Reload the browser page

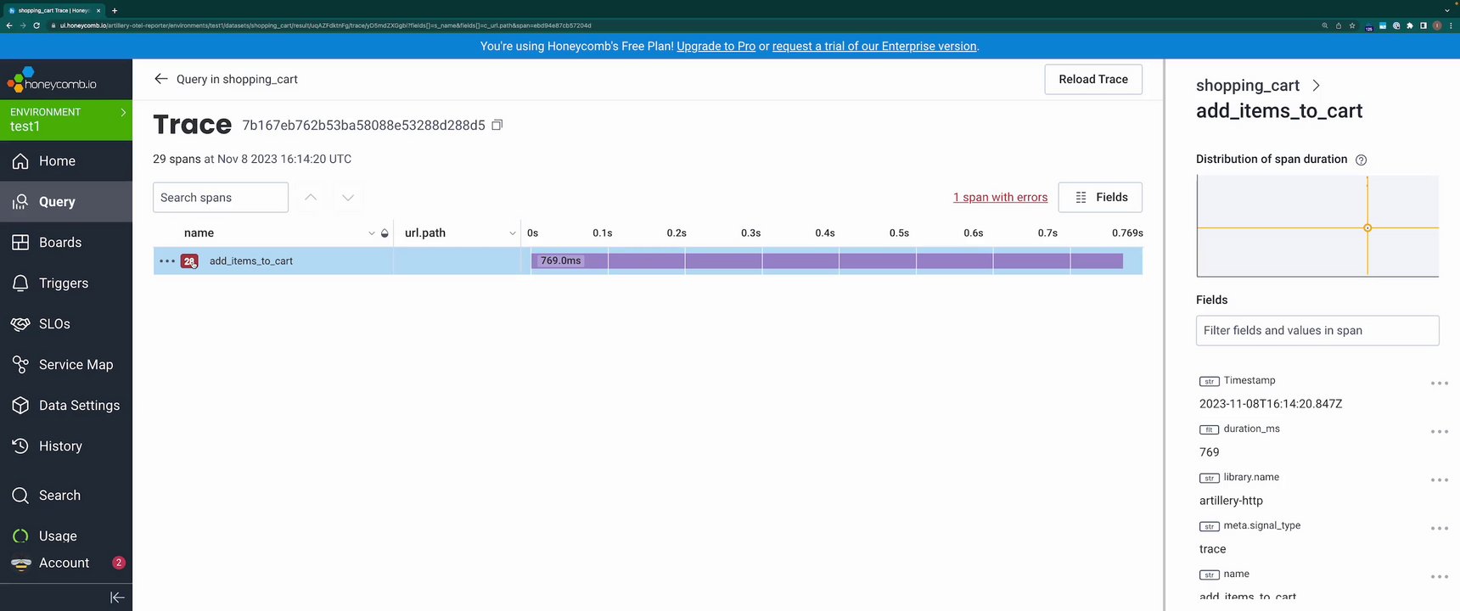[x=36, y=25]
